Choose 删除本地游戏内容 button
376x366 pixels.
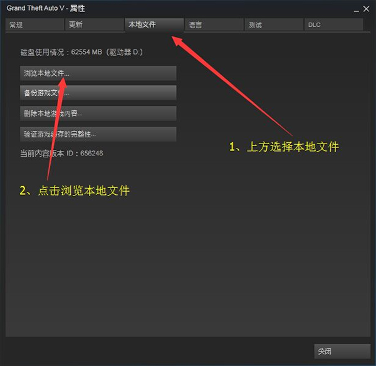98,113
